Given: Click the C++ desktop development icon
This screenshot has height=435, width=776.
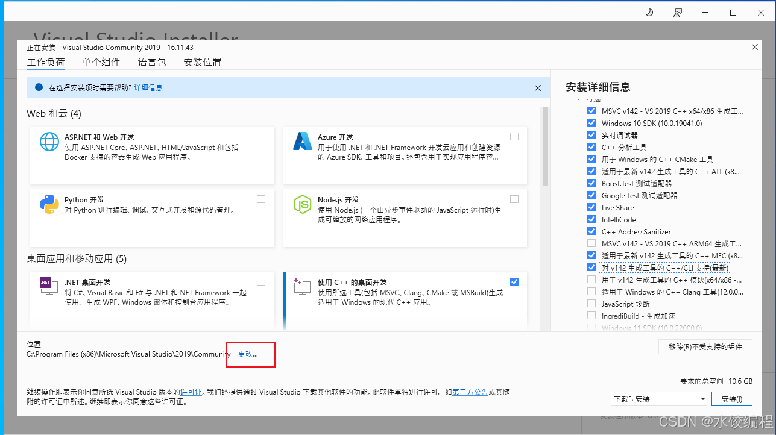Looking at the screenshot, I should tap(302, 286).
